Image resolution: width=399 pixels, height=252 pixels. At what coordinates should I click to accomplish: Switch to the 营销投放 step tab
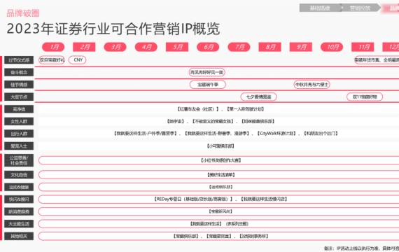pyautogui.click(x=360, y=8)
